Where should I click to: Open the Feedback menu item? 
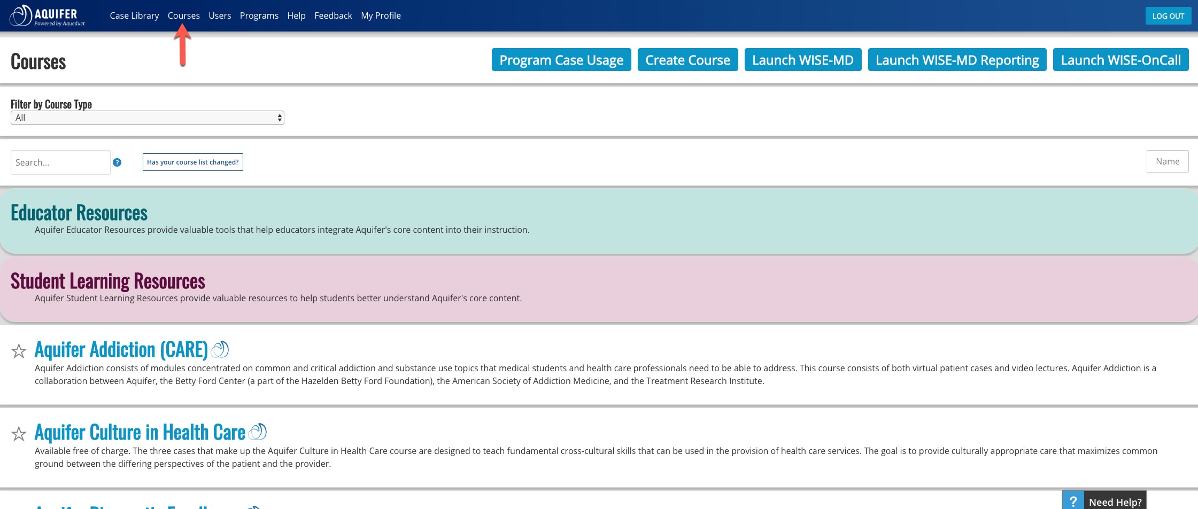[x=333, y=15]
